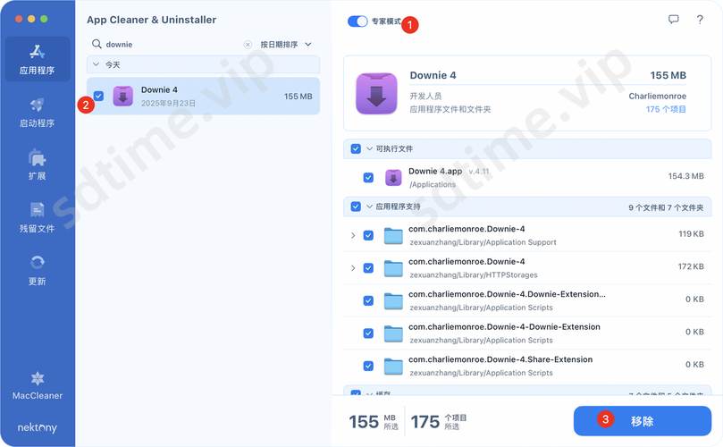The width and height of the screenshot is (723, 447).
Task: Uncheck the 可执行文件 section checkbox
Action: (356, 148)
